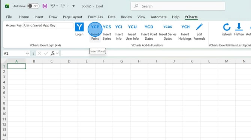Click the formula bar options dots handle
The image size is (251, 140).
(33, 53)
